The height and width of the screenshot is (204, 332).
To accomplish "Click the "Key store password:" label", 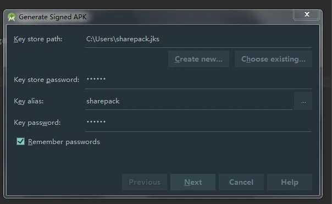I will (47, 80).
